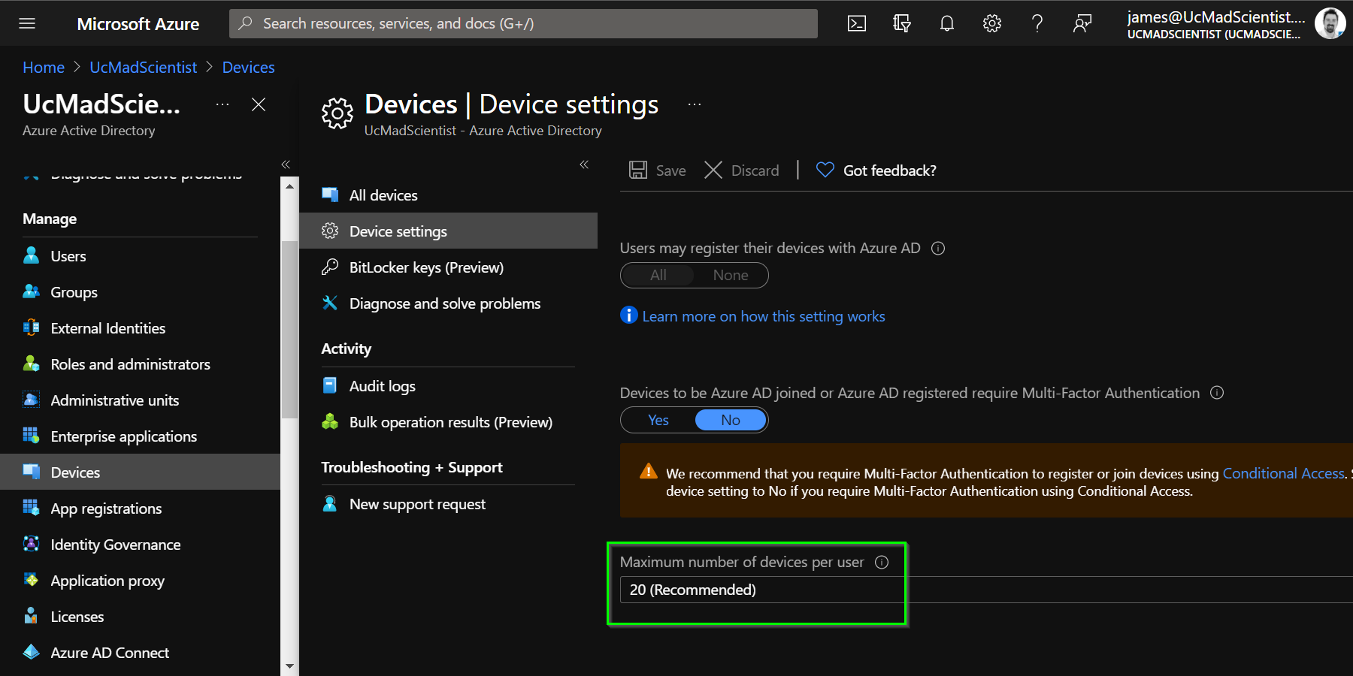Go to Home breadcrumb
The height and width of the screenshot is (676, 1353).
pyautogui.click(x=44, y=68)
